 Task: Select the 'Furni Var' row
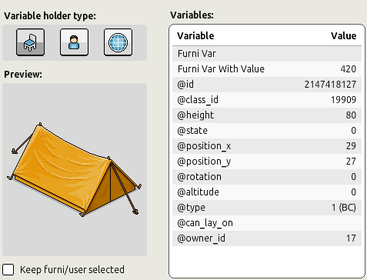point(267,54)
